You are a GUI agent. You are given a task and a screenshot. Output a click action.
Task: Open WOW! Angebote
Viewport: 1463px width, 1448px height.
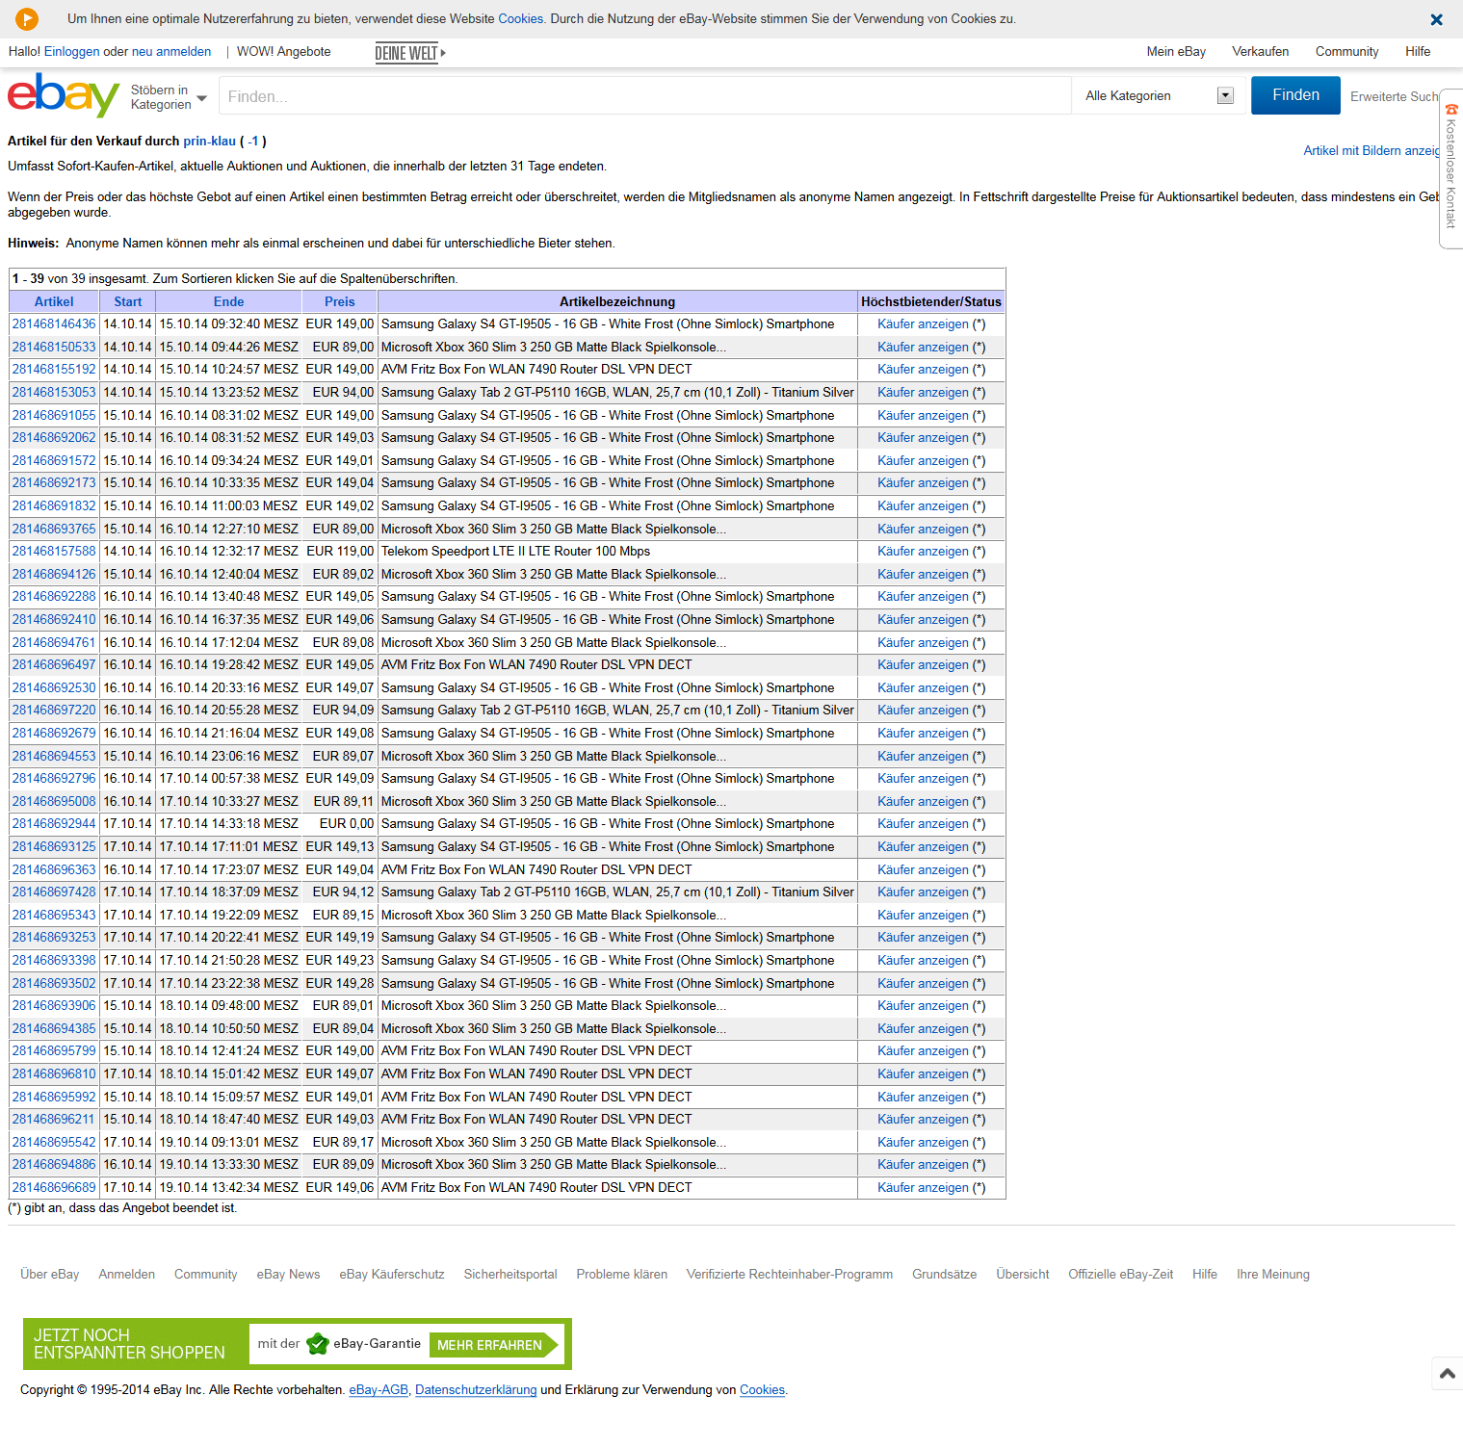[x=284, y=52]
